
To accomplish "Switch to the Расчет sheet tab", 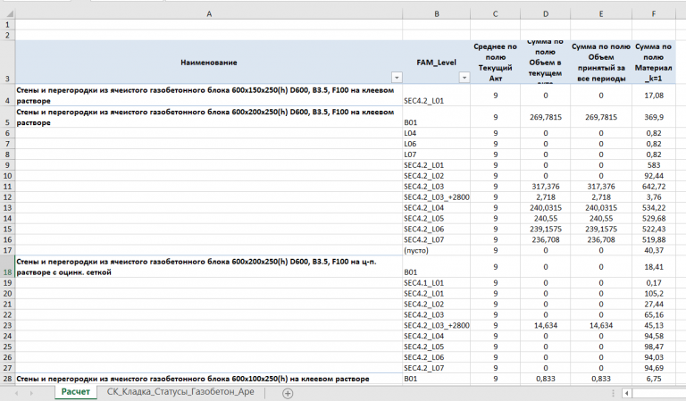I will [75, 392].
